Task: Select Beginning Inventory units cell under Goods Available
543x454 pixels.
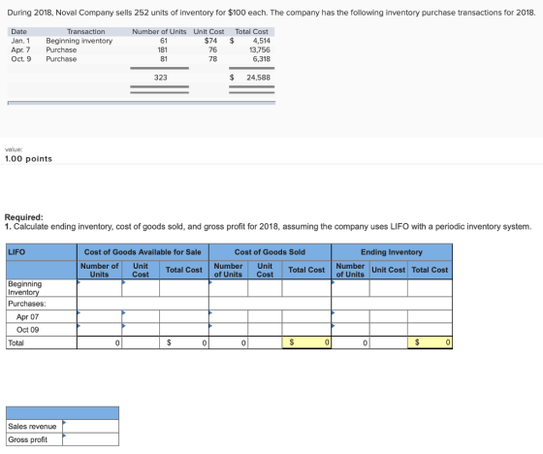Action: [99, 288]
